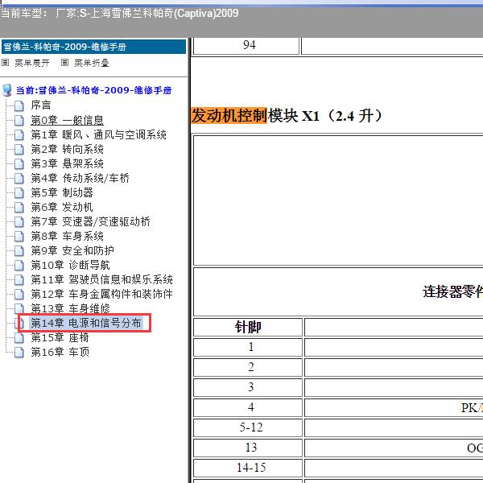Click the 当前车型 vehicle title text
483x483 pixels.
coord(119,13)
